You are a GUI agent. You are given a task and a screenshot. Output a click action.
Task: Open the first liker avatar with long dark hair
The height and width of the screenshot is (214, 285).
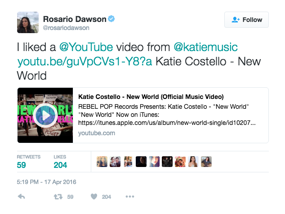pyautogui.click(x=102, y=162)
